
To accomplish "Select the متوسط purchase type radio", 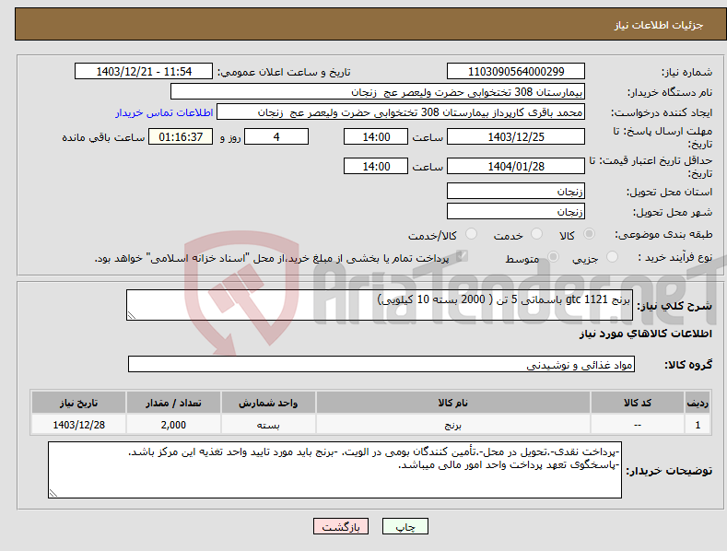I will pyautogui.click(x=553, y=257).
